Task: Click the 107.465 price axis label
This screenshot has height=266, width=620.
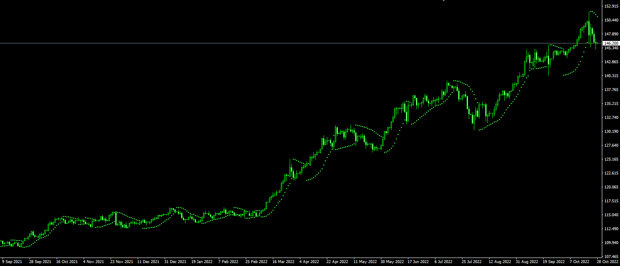Action: 612,256
